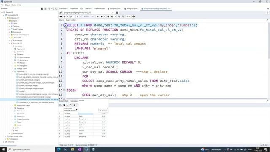Switch to the Messages tab

click(74, 101)
